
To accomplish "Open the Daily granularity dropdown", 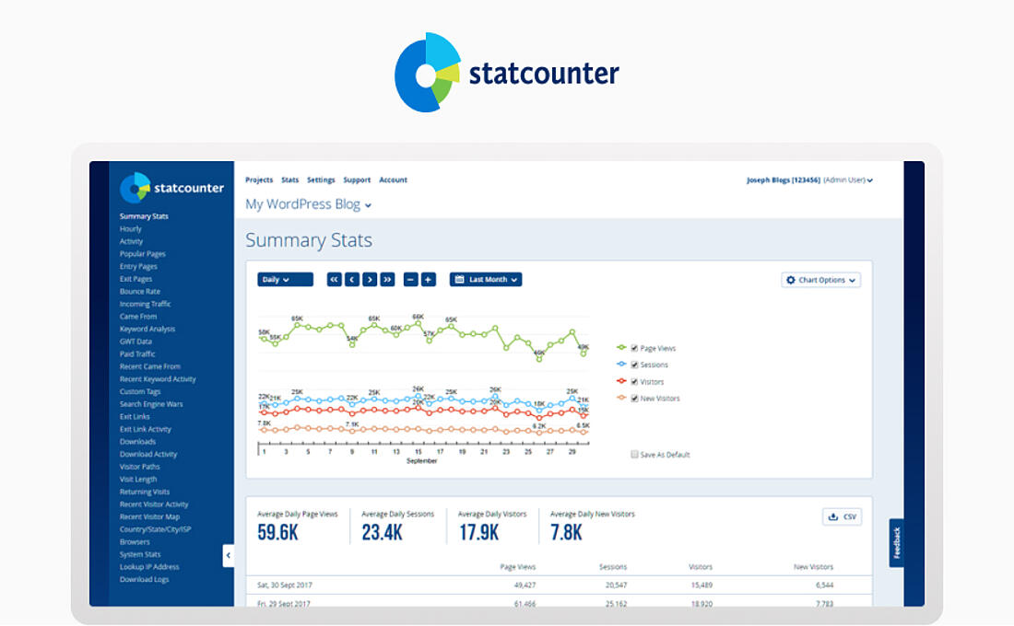I will point(285,280).
